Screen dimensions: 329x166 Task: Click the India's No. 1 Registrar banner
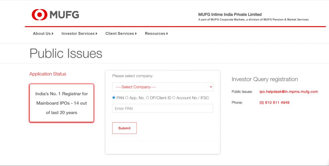coord(61,103)
